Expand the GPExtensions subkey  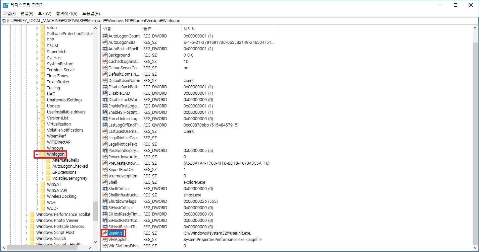pos(42,172)
